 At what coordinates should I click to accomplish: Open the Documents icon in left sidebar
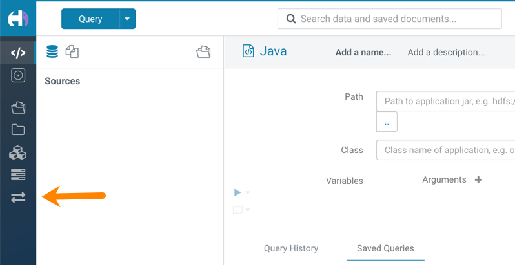pyautogui.click(x=18, y=107)
